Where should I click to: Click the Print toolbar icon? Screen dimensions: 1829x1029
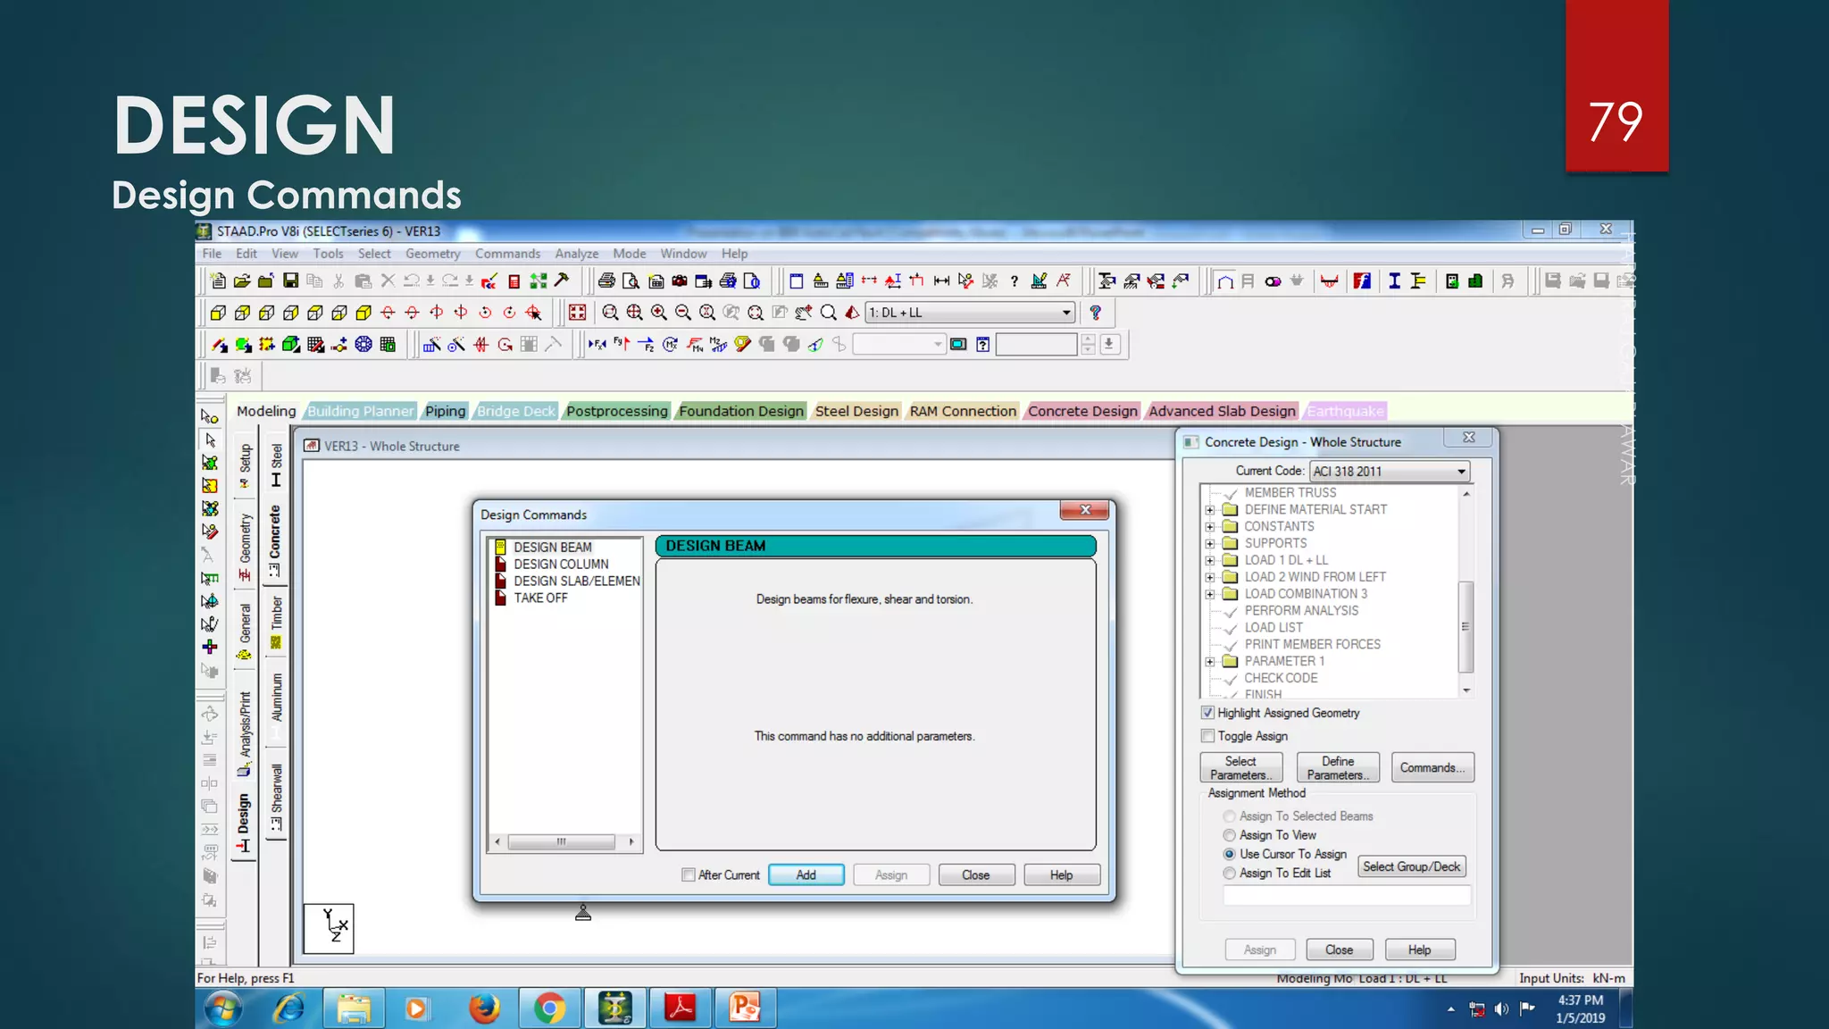click(606, 281)
